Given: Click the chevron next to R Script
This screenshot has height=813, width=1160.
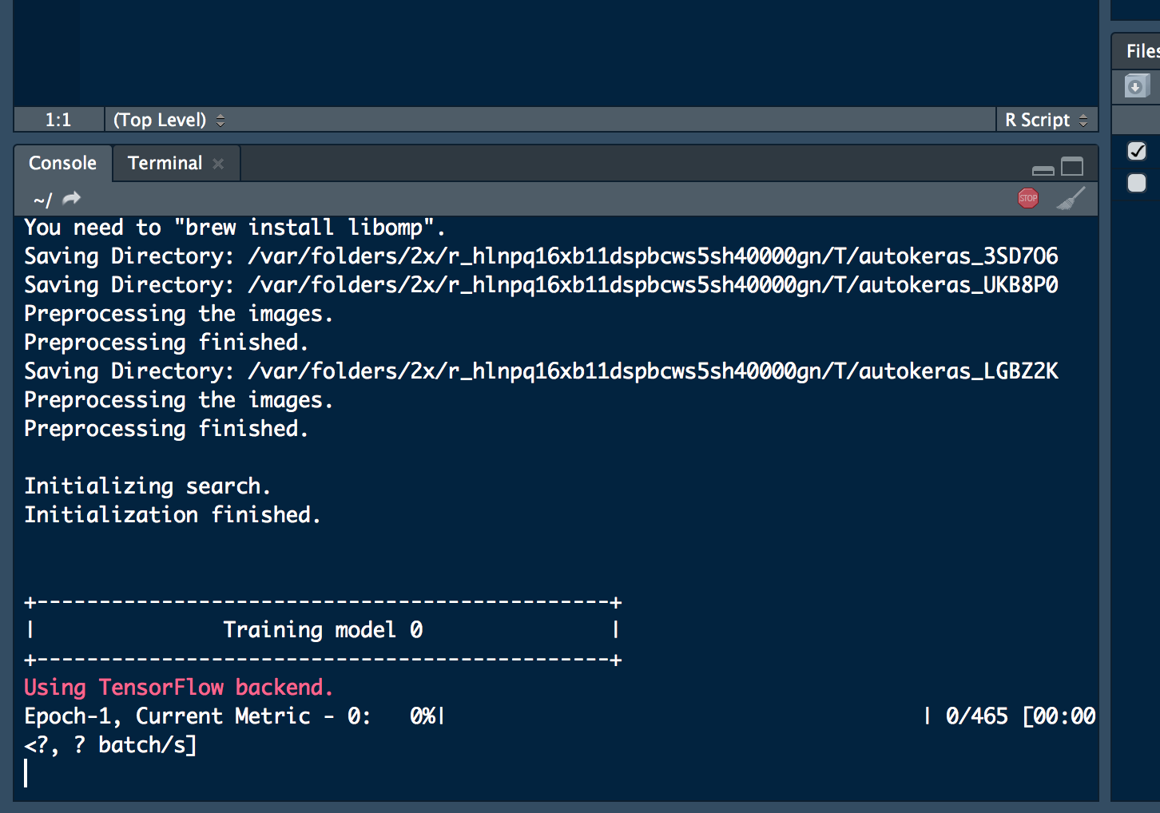Looking at the screenshot, I should [x=1083, y=119].
